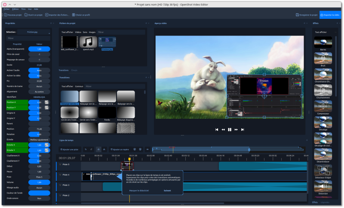Pause the video preview playback
Viewport: 344px width, 208px height.
[230, 130]
